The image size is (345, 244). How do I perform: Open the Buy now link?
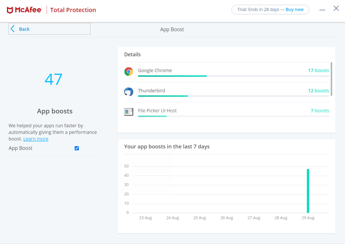(295, 9)
